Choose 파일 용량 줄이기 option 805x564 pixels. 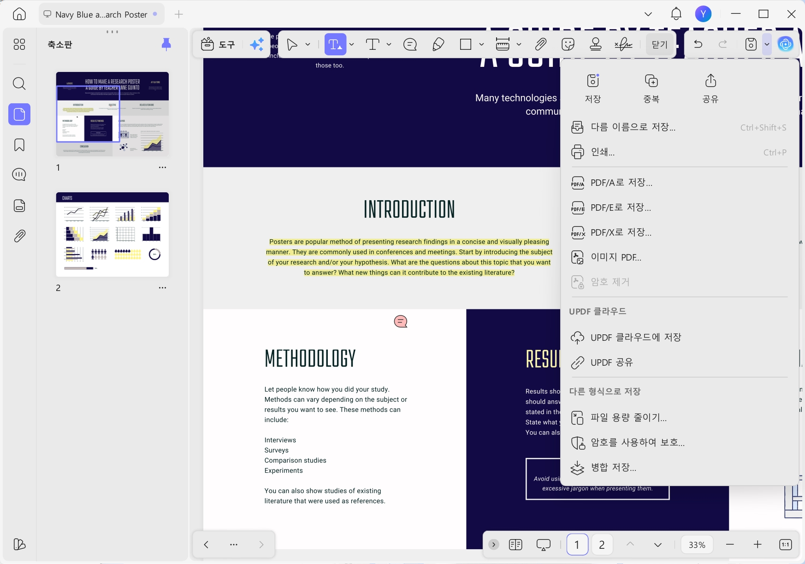tap(679, 418)
